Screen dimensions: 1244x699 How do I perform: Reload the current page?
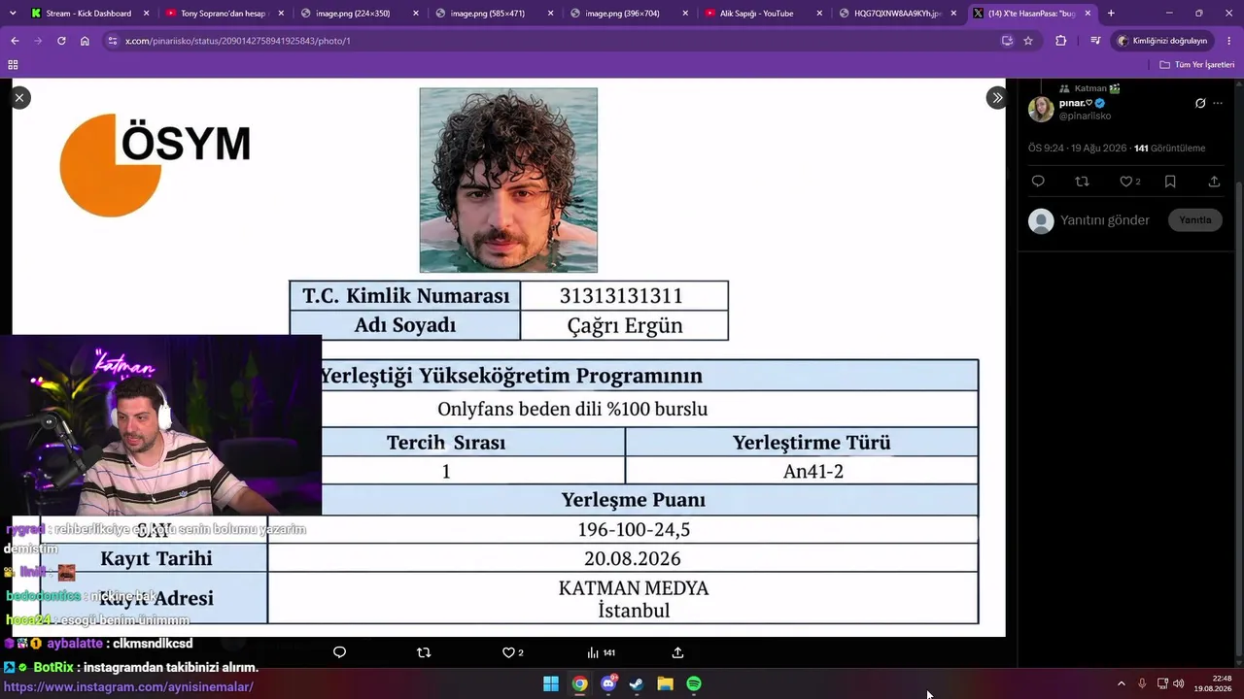61,41
